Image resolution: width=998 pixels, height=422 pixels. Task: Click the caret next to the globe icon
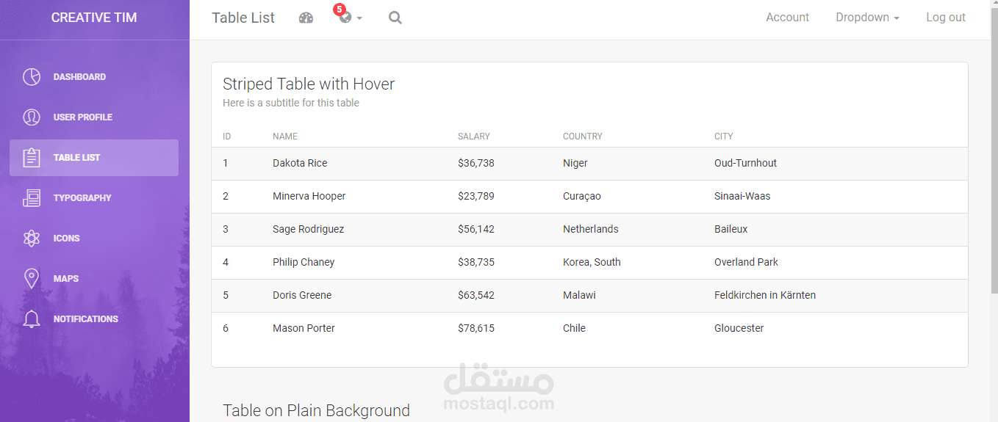point(359,18)
